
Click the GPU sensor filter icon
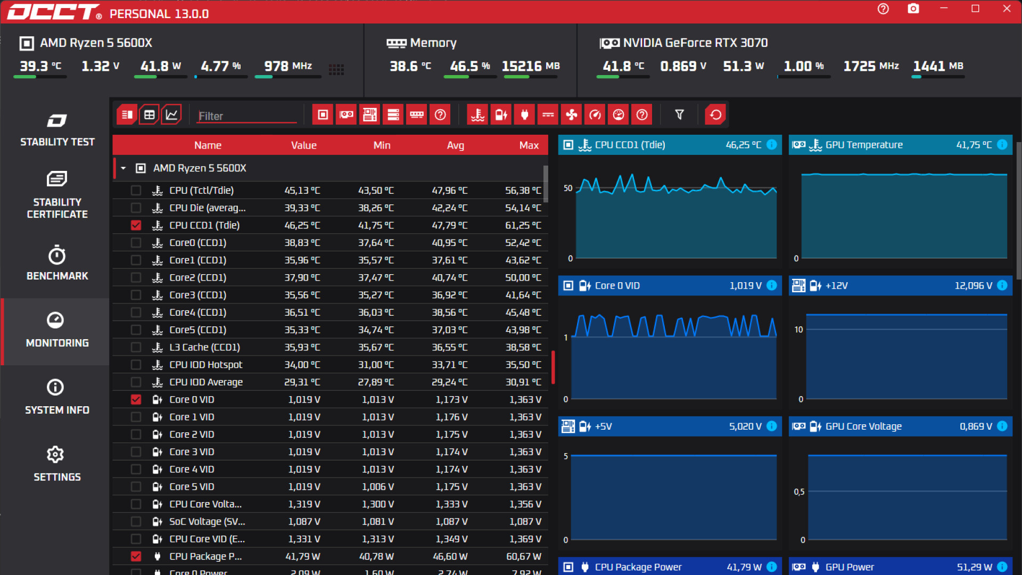coord(346,114)
